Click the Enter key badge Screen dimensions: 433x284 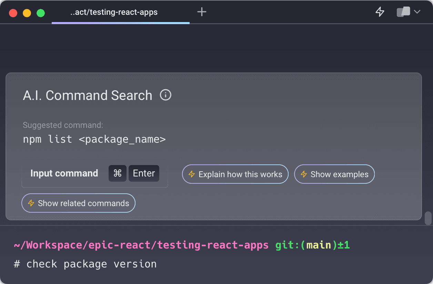(144, 173)
